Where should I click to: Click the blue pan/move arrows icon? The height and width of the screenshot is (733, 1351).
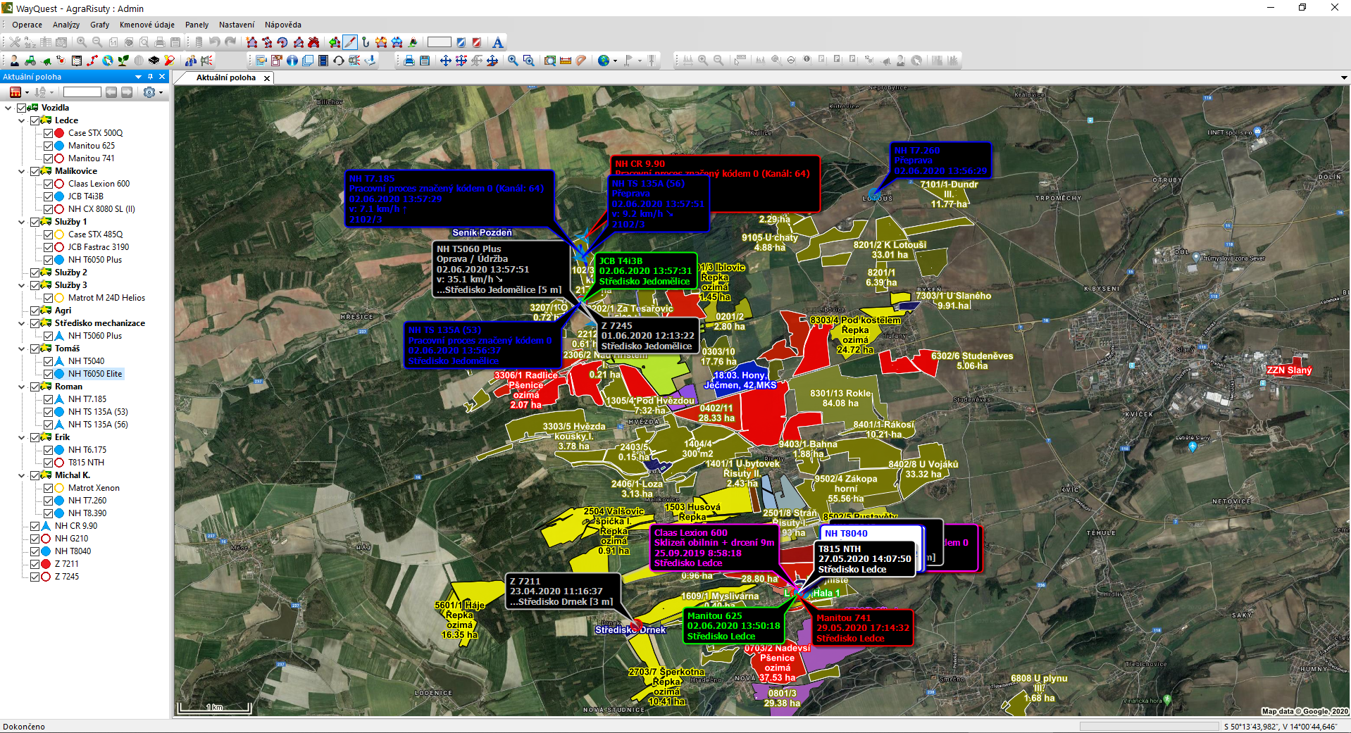click(x=446, y=61)
